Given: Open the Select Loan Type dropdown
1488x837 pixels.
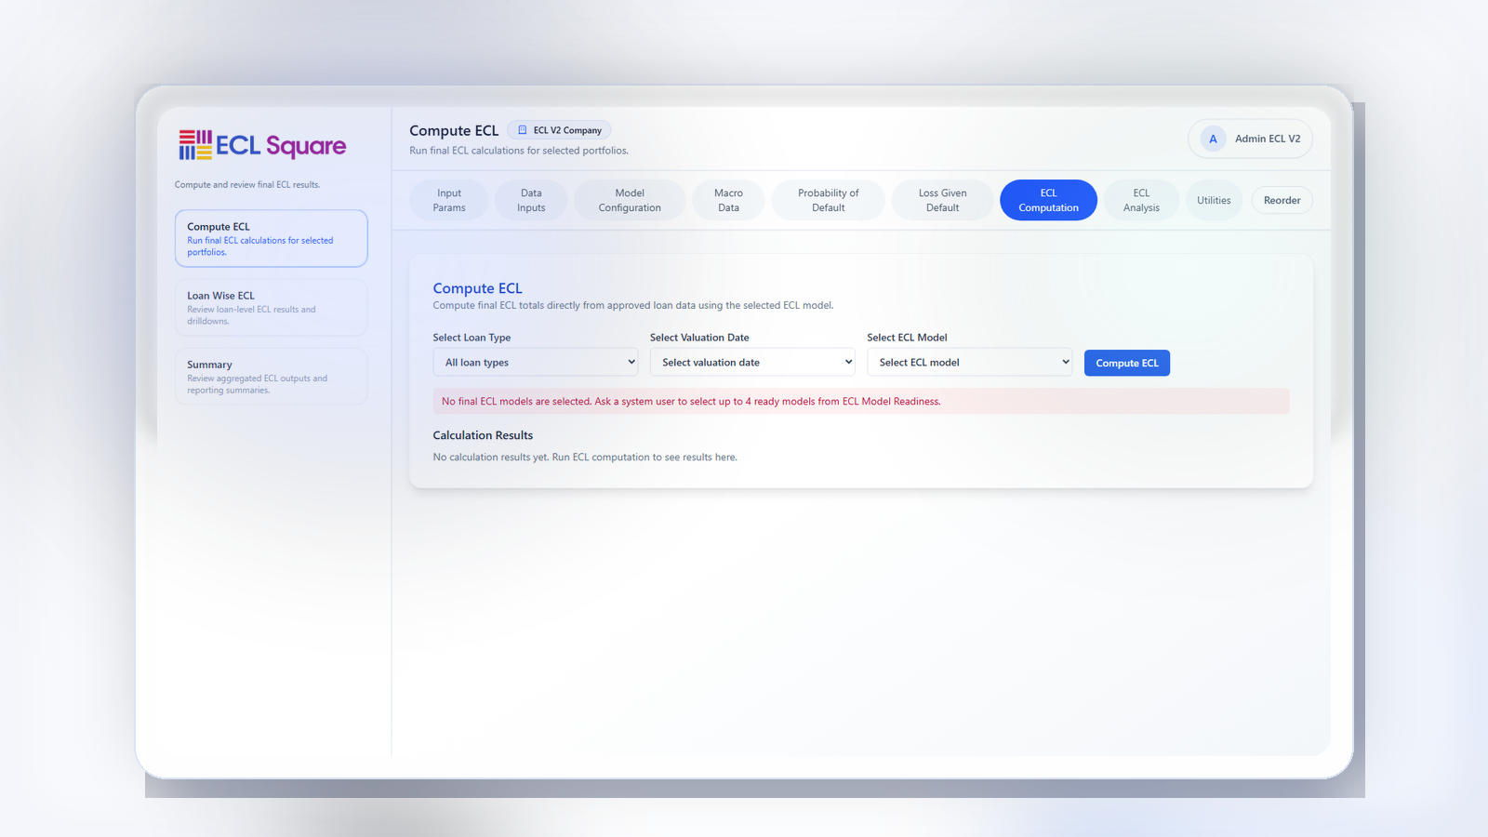Looking at the screenshot, I should click(x=535, y=362).
